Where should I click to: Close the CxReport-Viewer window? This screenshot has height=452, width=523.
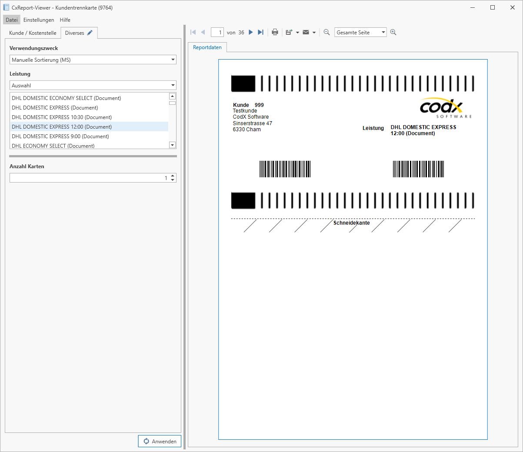(x=513, y=7)
